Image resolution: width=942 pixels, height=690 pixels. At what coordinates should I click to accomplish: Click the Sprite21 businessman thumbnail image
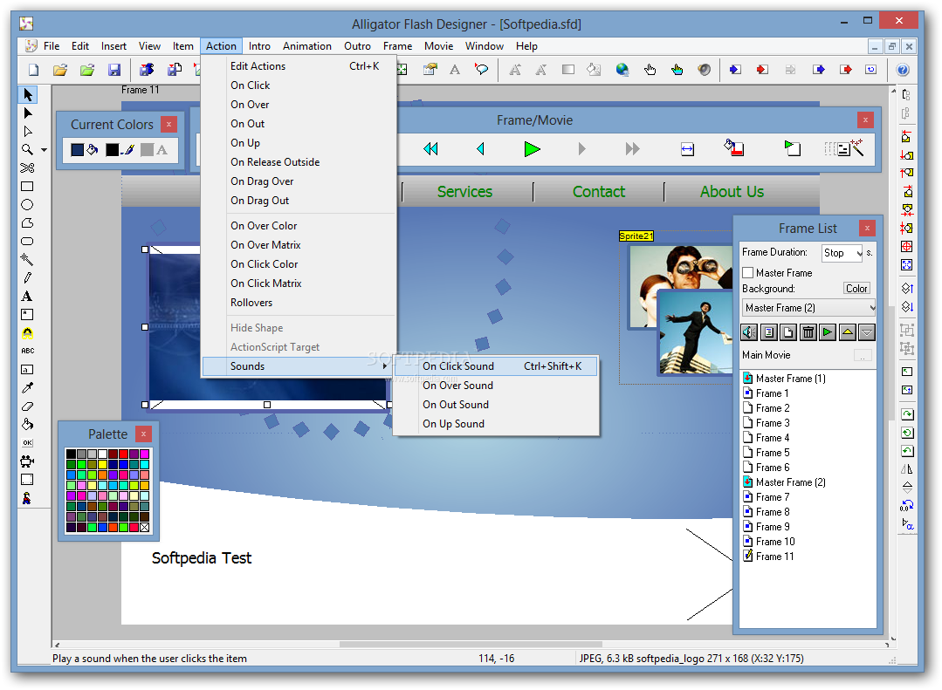pos(694,331)
